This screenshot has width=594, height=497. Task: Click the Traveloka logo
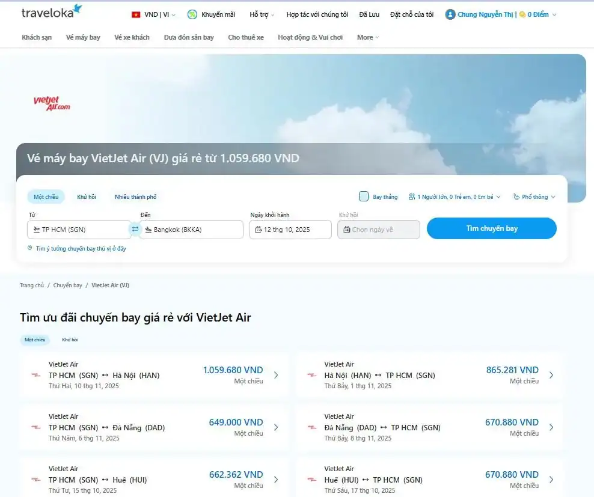pyautogui.click(x=52, y=12)
